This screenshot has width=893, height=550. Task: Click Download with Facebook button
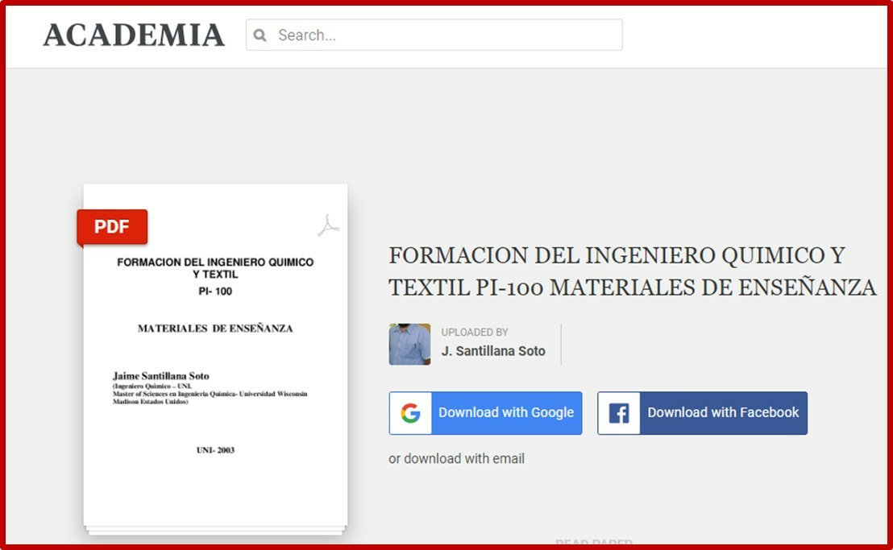click(702, 413)
